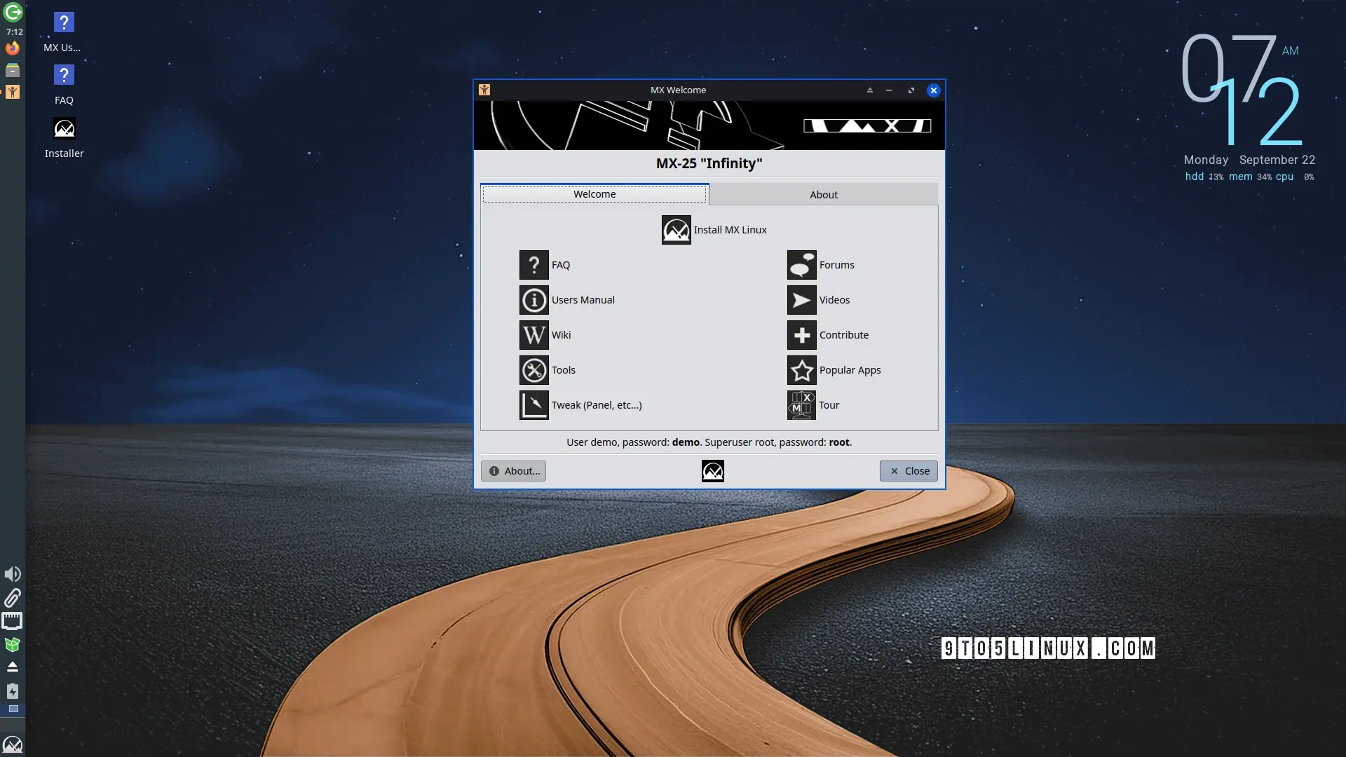
Task: Open the Users Manual info icon
Action: point(533,300)
